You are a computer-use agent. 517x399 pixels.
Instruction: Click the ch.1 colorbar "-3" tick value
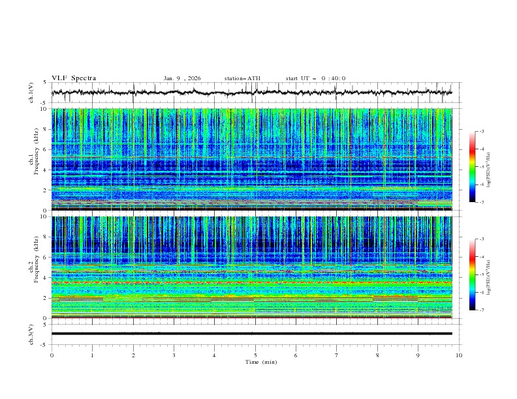pyautogui.click(x=481, y=131)
